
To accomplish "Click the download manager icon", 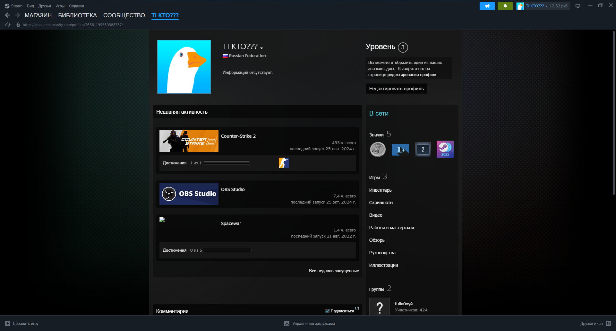I will pos(287,324).
